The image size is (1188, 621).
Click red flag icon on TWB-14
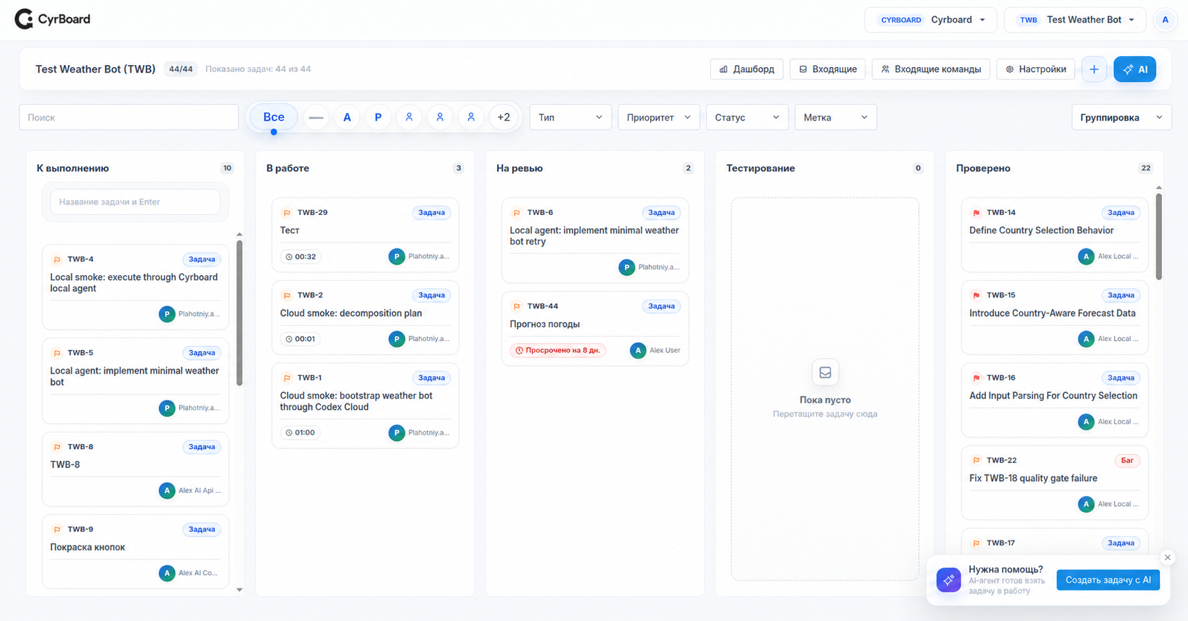pos(976,213)
